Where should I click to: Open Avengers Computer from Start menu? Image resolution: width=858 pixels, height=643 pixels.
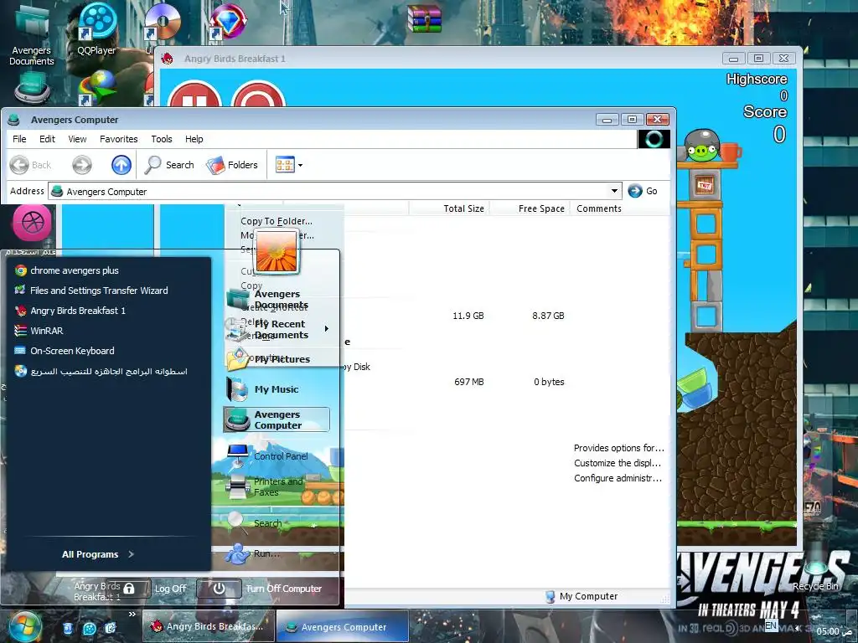277,419
